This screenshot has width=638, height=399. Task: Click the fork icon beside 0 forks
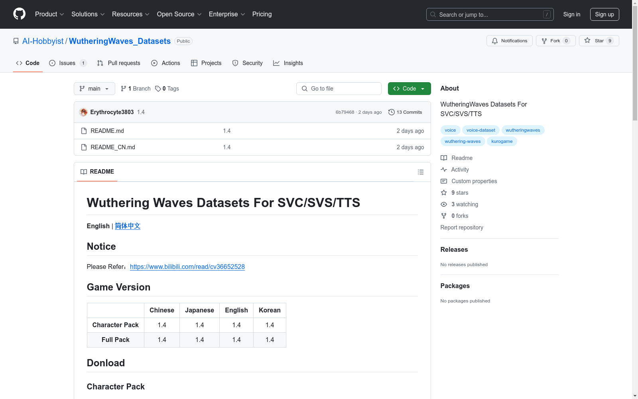444,216
